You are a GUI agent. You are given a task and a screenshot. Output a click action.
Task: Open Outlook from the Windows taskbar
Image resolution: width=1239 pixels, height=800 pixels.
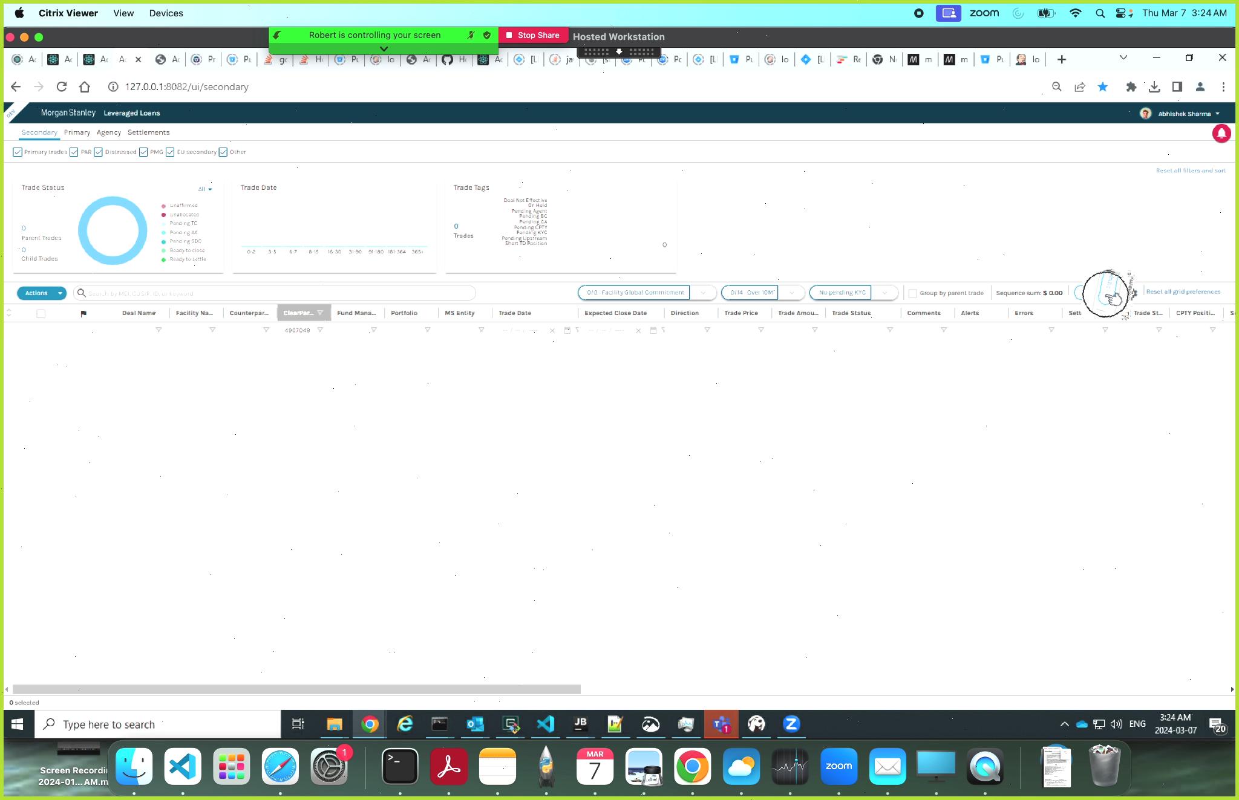coord(475,724)
